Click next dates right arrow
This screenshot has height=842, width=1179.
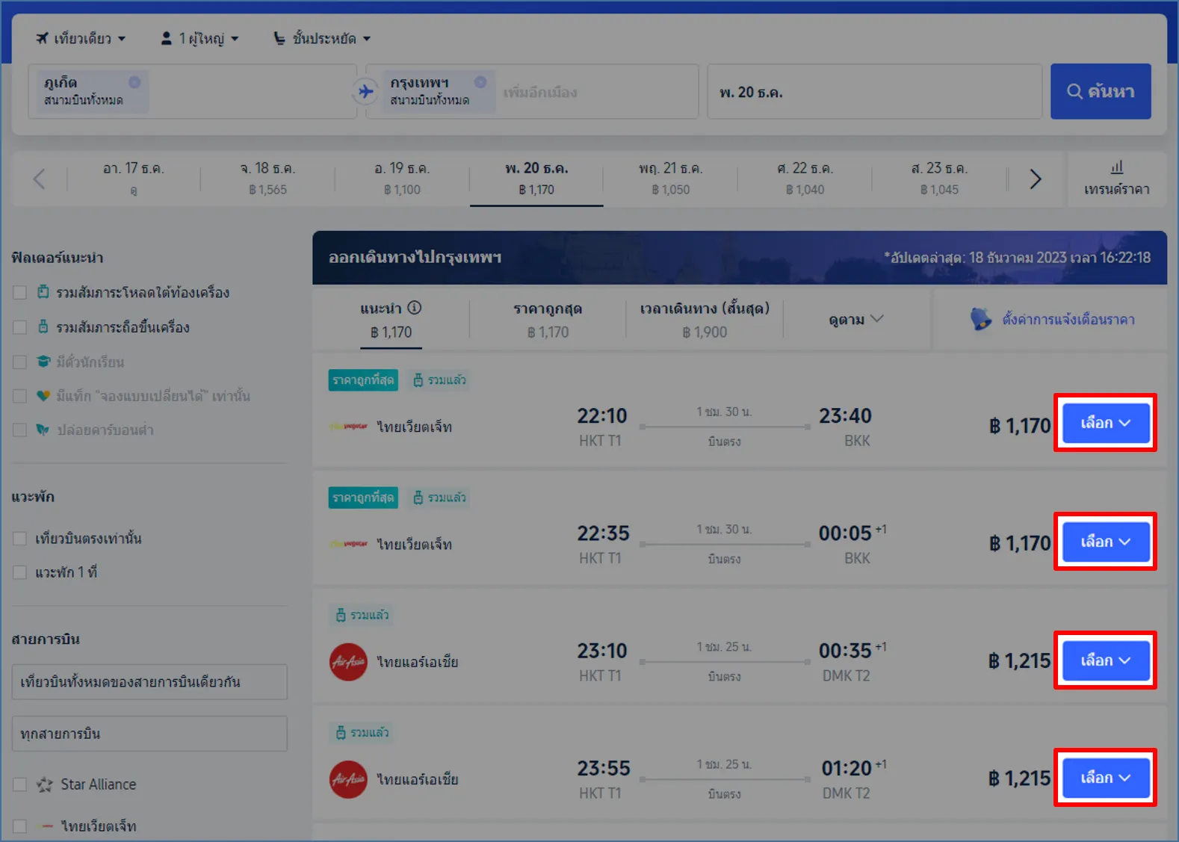(x=1035, y=179)
